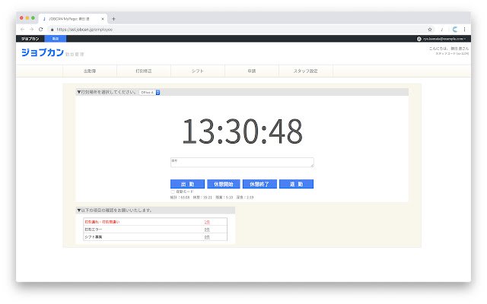
Task: Click the count link in 打刻エラー row
Action: (207, 230)
